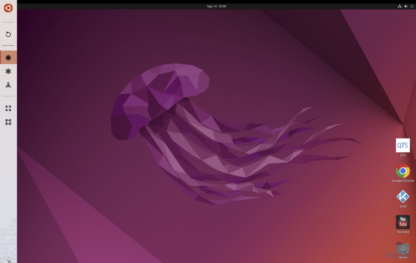The width and height of the screenshot is (416, 263).
Task: Launch the Kodi desktop icon
Action: click(403, 197)
